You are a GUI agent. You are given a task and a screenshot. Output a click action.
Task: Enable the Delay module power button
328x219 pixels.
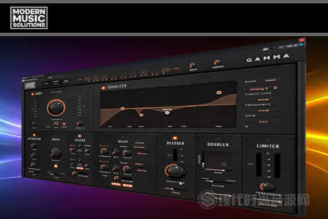[x=123, y=137]
